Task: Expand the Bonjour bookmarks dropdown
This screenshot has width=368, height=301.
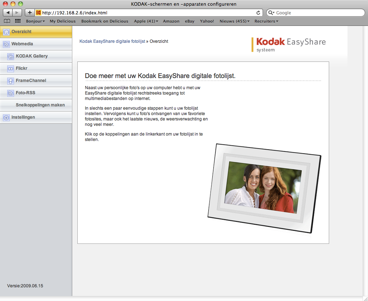Action: pos(35,21)
